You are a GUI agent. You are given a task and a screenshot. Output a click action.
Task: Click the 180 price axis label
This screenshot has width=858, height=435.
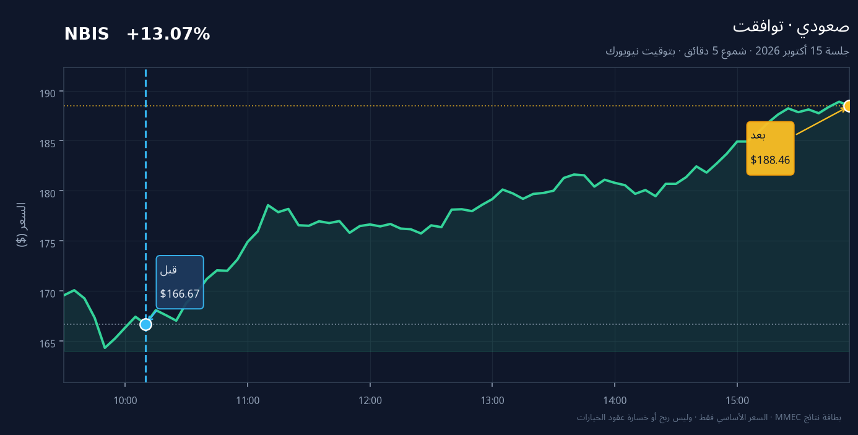click(48, 192)
